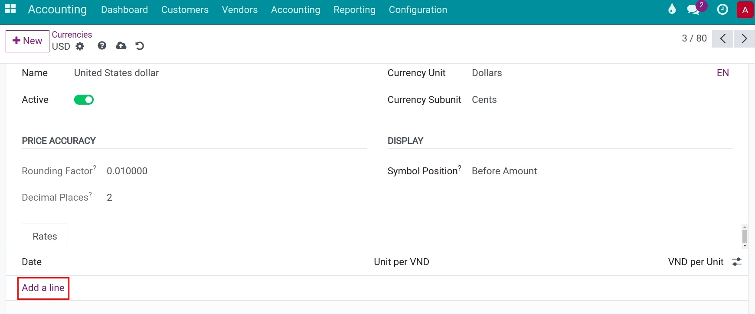Open the conversations chat icon
The image size is (755, 314).
693,10
